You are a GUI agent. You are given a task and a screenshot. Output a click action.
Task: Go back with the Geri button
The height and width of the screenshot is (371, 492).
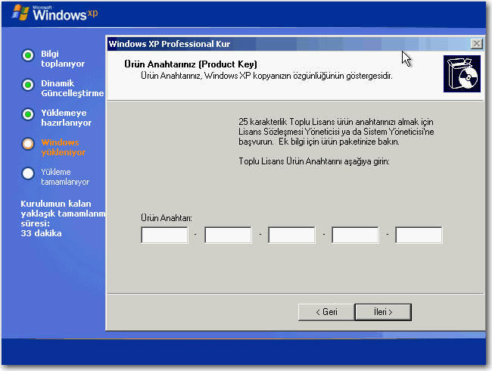[326, 312]
